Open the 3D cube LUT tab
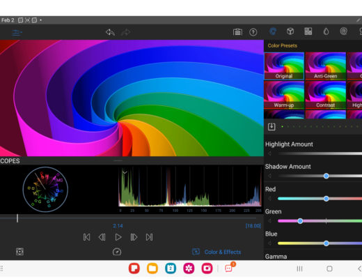The width and height of the screenshot is (362, 279). pyautogui.click(x=290, y=31)
